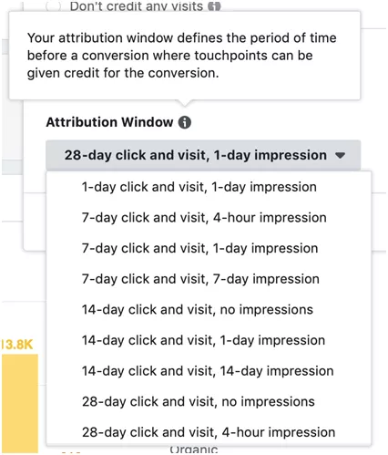The image size is (388, 455).
Task: Click the yellow 13.8K chart bar
Action: (x=20, y=404)
